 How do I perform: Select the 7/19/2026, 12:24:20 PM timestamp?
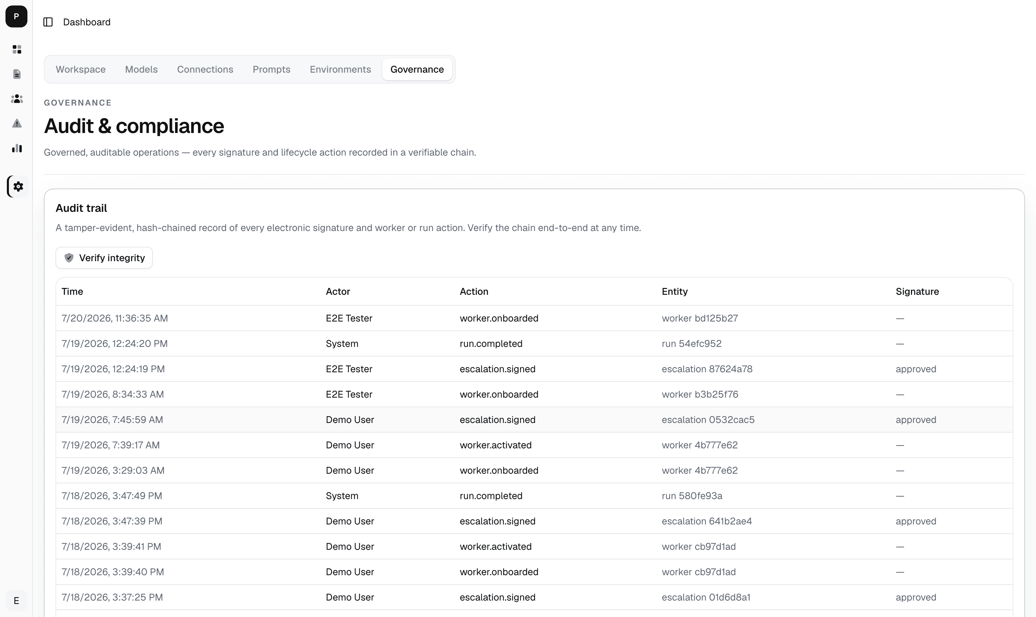115,343
